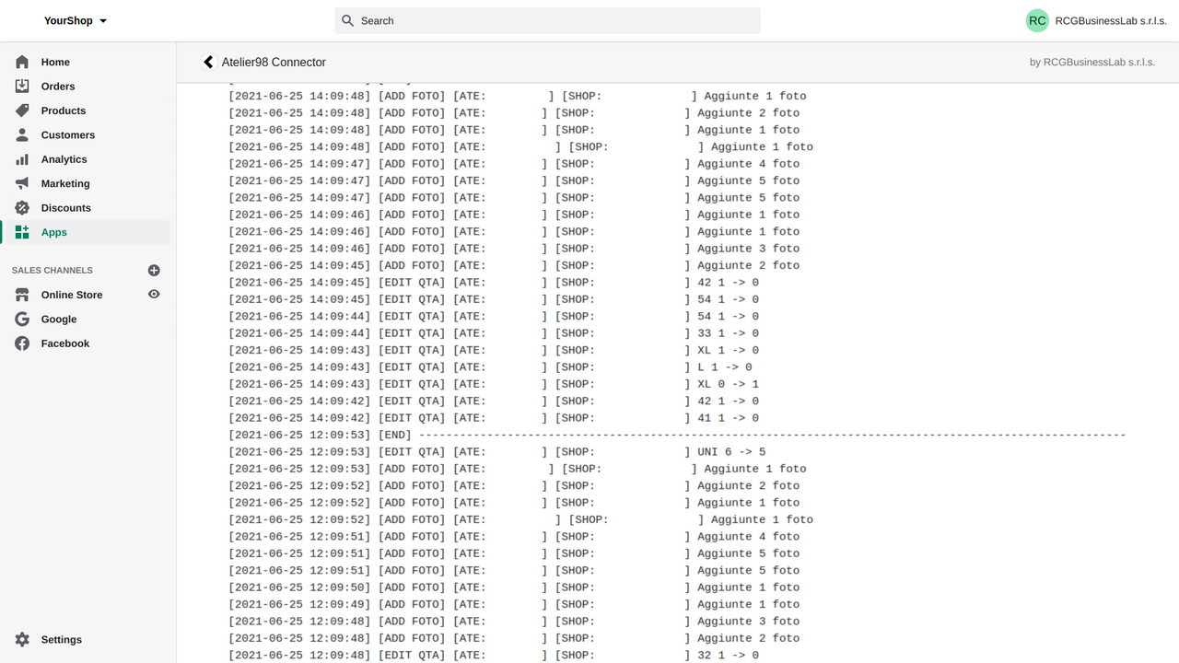This screenshot has height=663, width=1179.
Task: Open Online Store sales channel
Action: 72,295
